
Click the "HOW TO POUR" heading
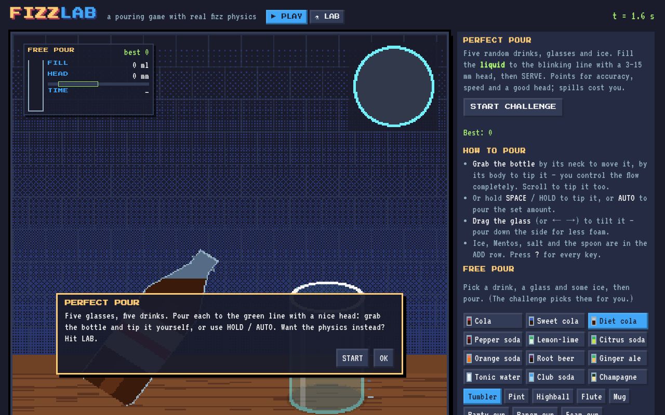pos(494,150)
